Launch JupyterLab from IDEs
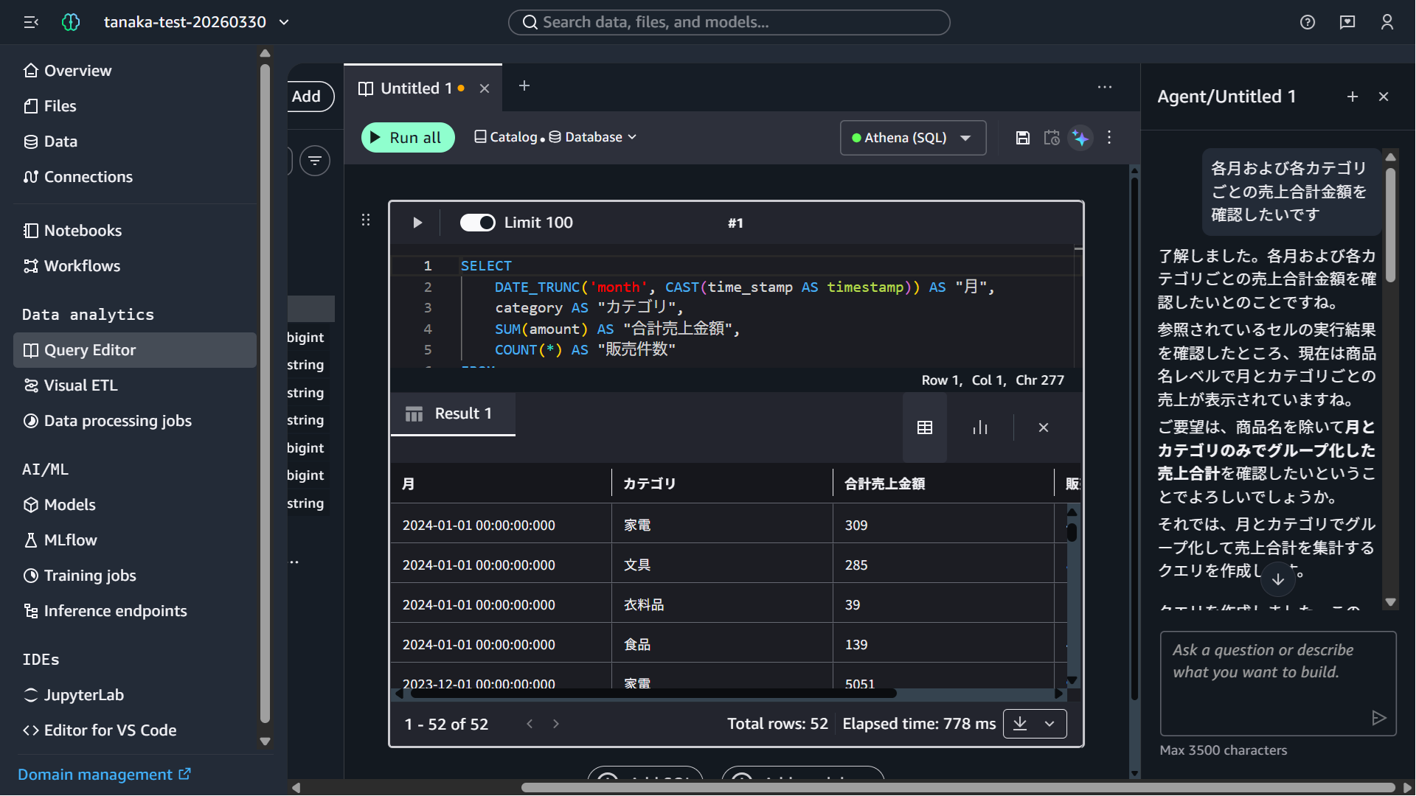 tap(135, 695)
